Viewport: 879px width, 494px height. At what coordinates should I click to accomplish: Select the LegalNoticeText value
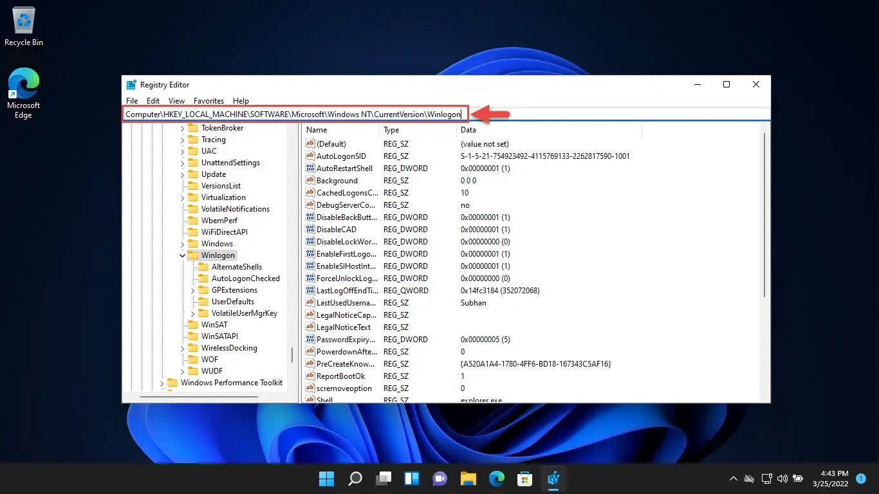pyautogui.click(x=344, y=327)
